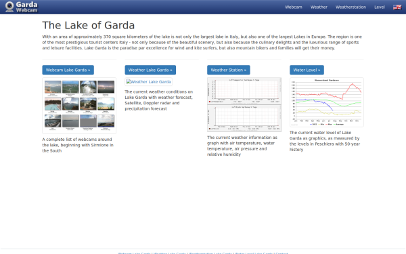Click the text 'The current weather conditions on'
The width and height of the screenshot is (406, 254).
[159, 91]
